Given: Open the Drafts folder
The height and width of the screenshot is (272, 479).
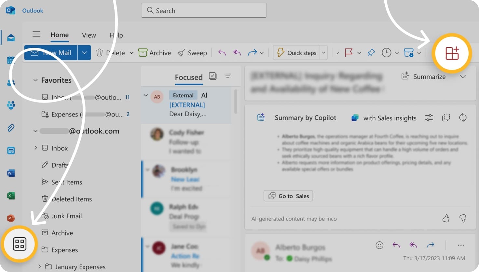Looking at the screenshot, I should click(55, 165).
